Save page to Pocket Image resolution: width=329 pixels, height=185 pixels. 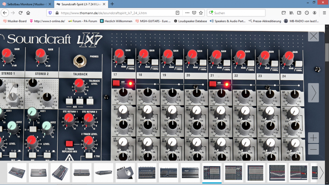194,13
